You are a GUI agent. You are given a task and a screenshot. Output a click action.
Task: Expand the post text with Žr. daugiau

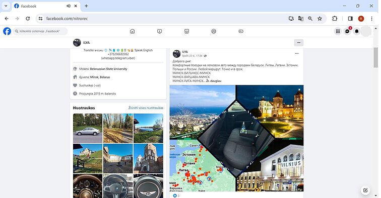click(214, 81)
